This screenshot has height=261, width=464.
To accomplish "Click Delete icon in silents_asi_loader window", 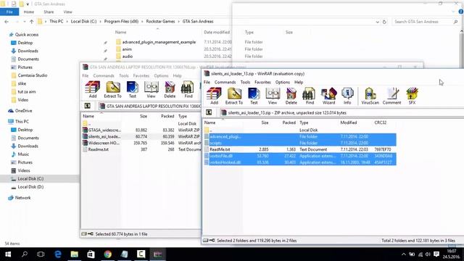I will (291, 96).
